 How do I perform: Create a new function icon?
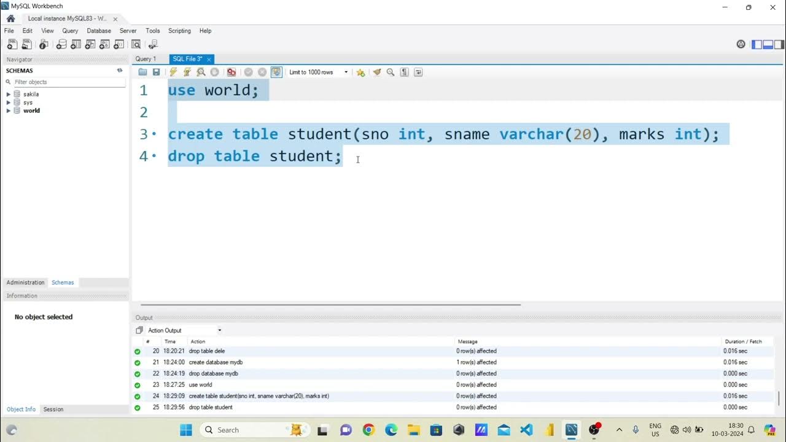click(119, 44)
